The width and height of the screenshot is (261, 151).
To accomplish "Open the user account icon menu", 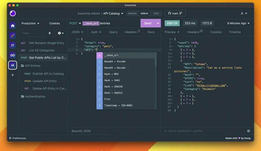I will click(x=244, y=13).
